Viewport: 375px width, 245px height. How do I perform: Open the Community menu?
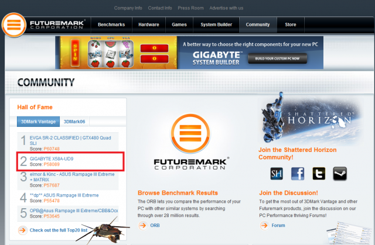pyautogui.click(x=258, y=25)
